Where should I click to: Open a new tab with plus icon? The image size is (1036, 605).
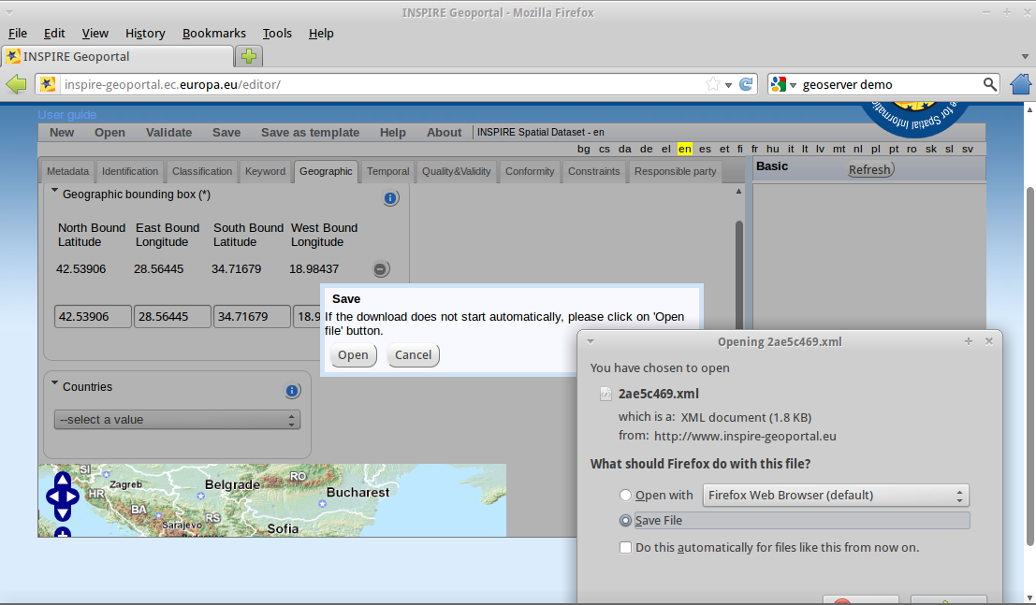point(248,56)
